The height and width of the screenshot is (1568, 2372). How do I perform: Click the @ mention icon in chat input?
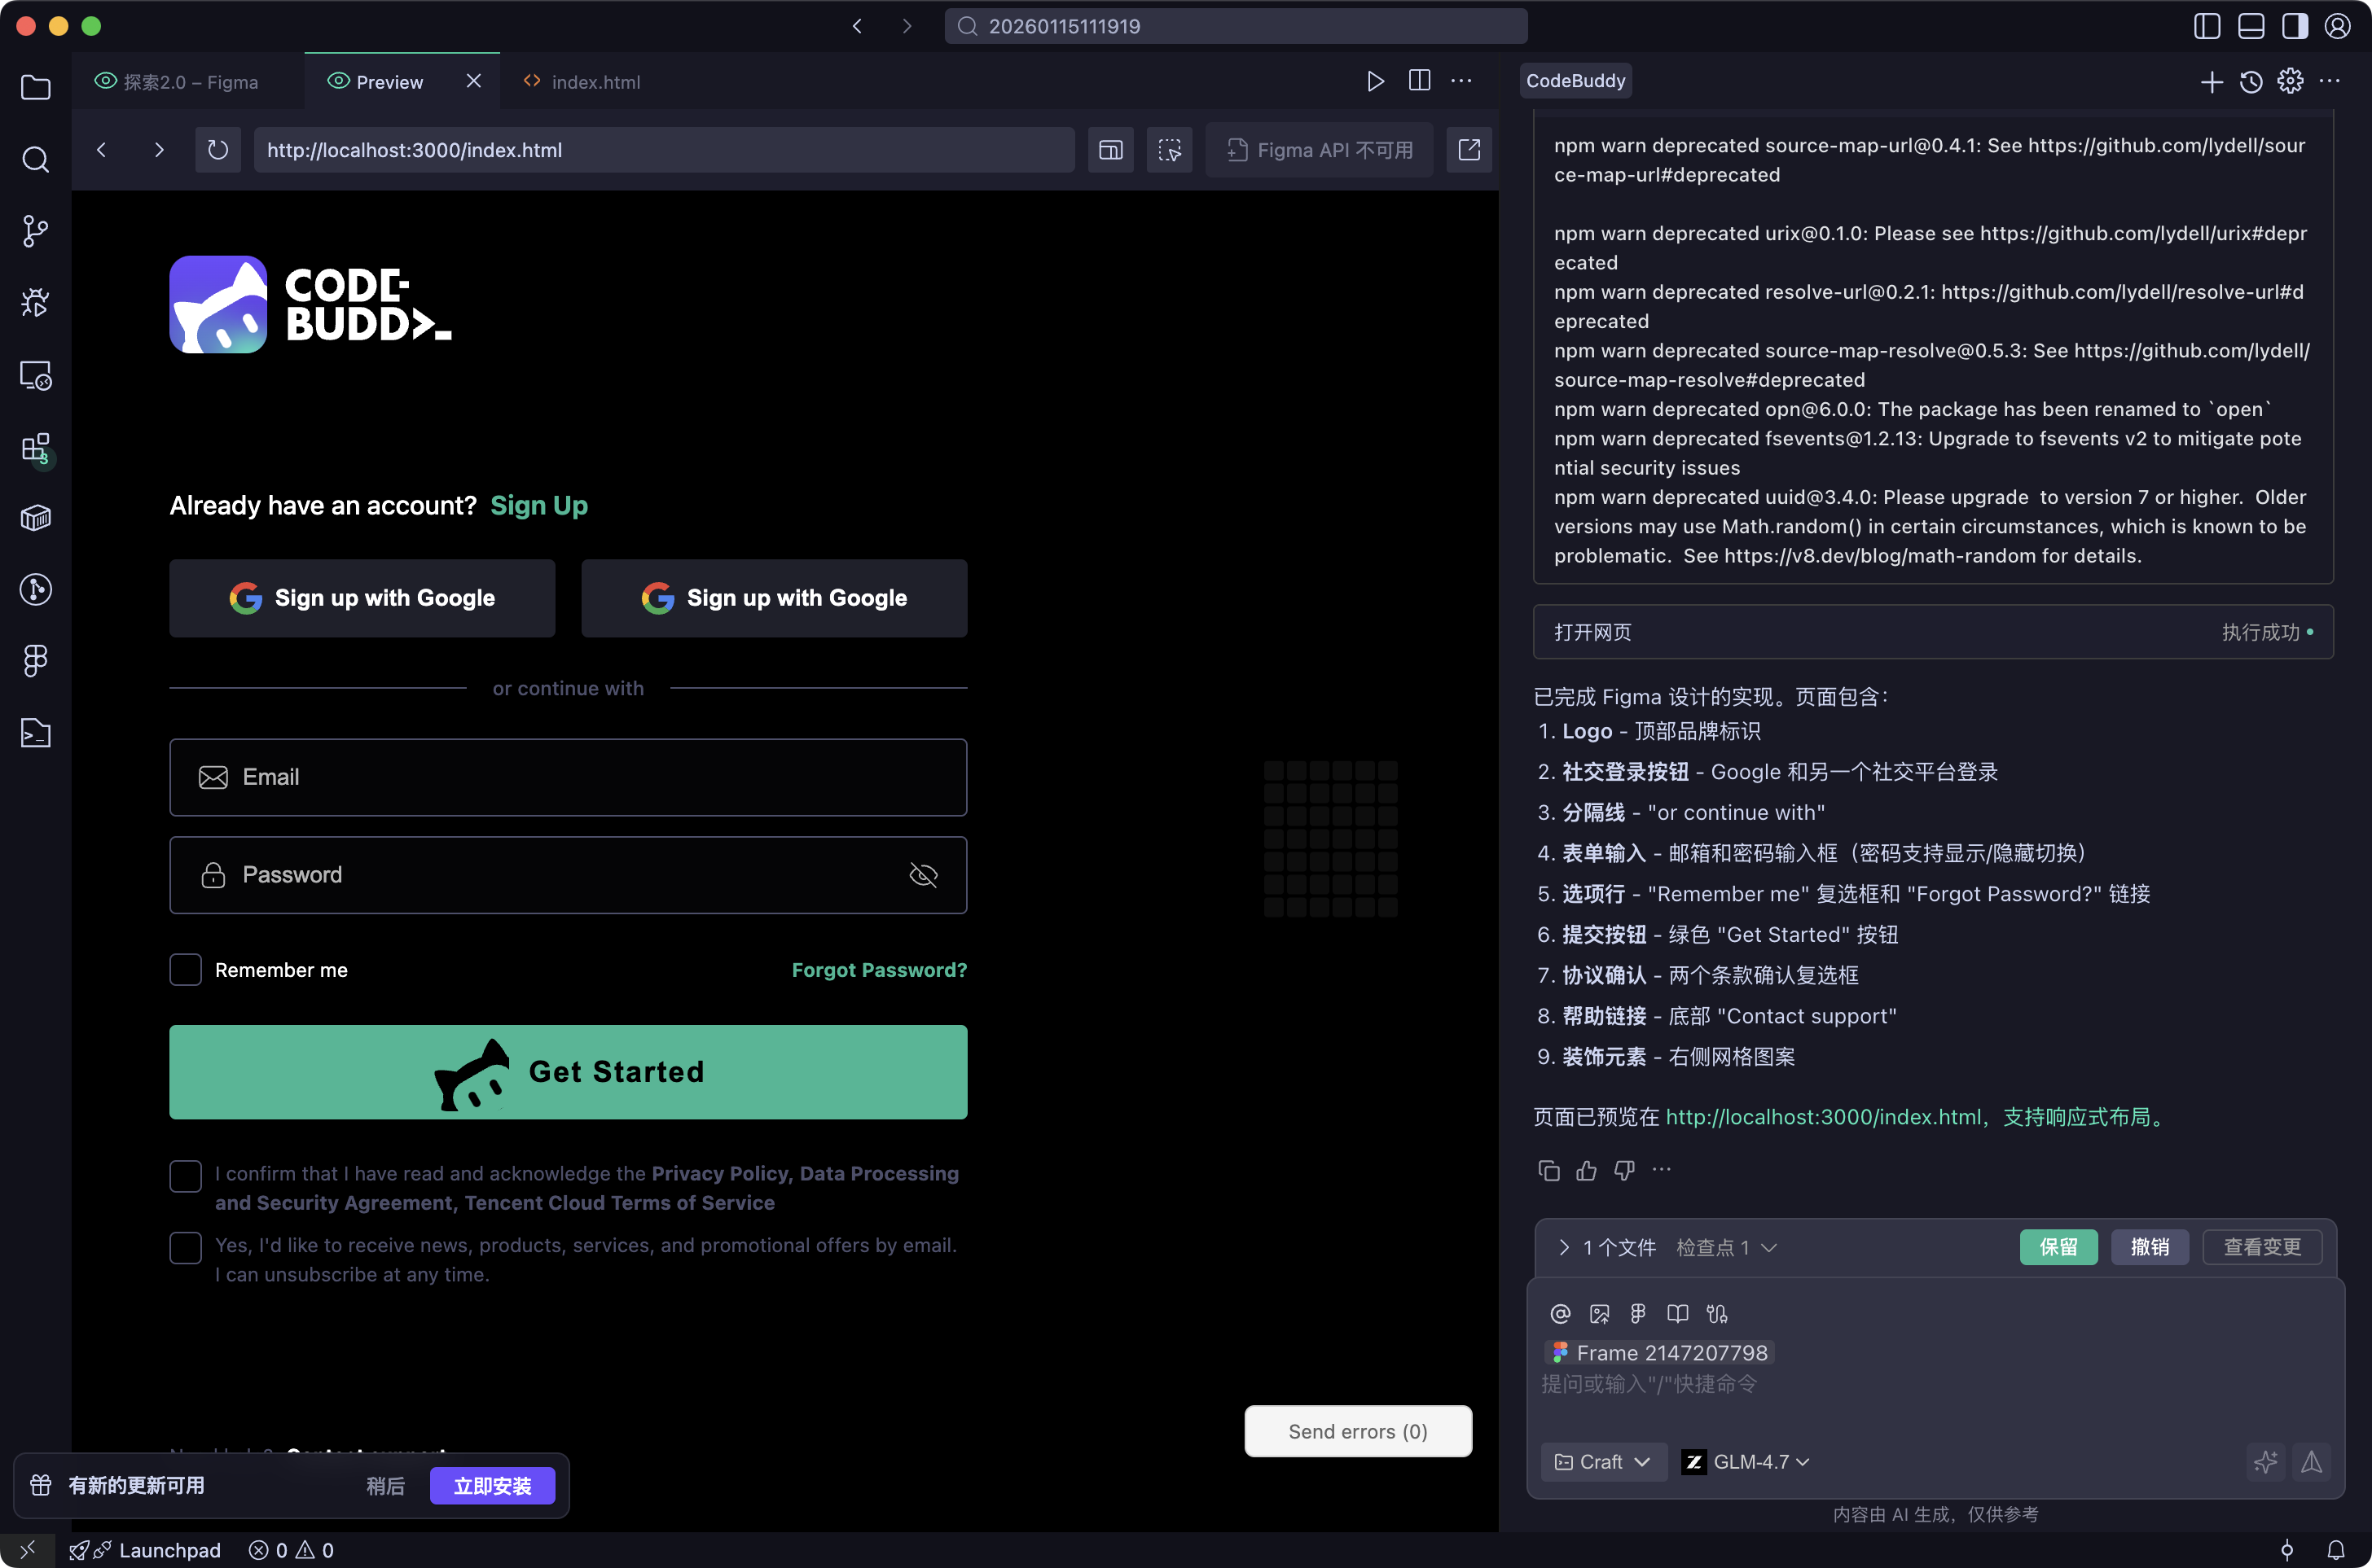click(x=1561, y=1313)
